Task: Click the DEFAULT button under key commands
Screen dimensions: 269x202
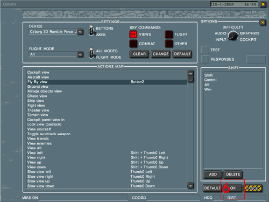Action: click(182, 54)
